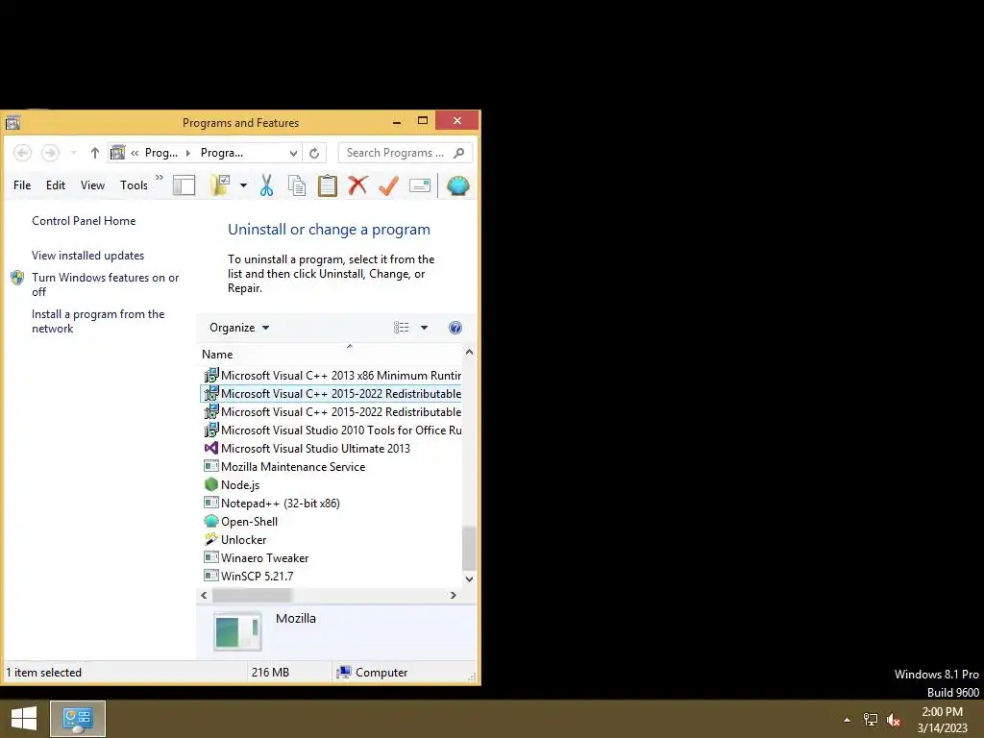984x738 pixels.
Task: Click the Forward navigation arrow
Action: pyautogui.click(x=50, y=153)
